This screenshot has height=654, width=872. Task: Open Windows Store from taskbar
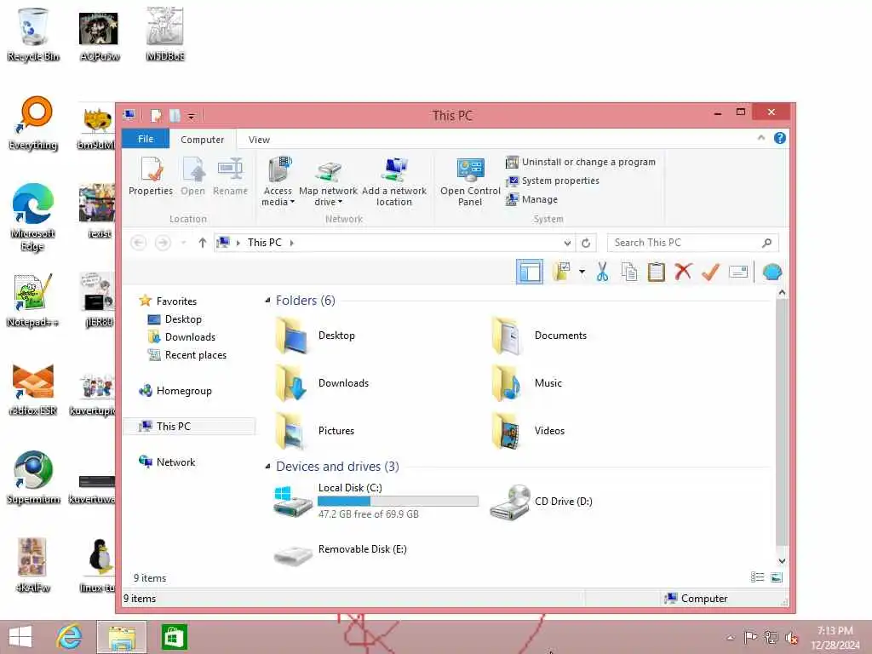[174, 637]
